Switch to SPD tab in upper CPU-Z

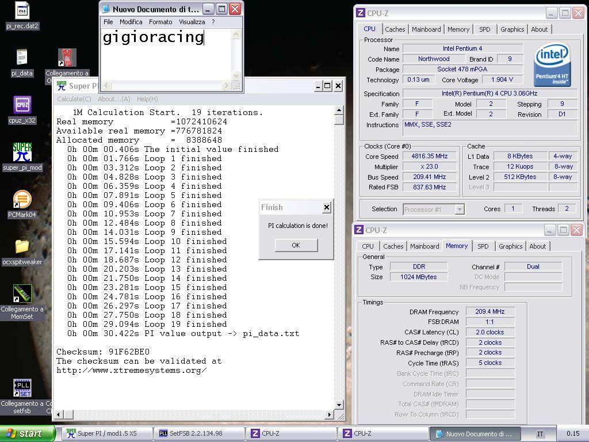(484, 29)
